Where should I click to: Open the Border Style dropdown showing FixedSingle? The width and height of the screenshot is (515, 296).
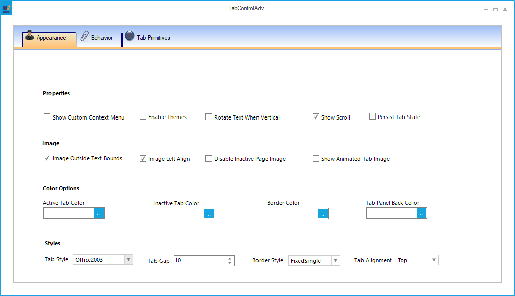tap(335, 260)
